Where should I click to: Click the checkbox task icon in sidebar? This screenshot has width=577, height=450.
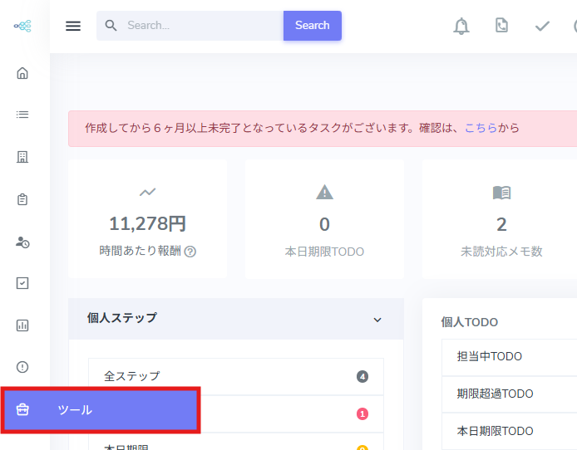pos(22,283)
